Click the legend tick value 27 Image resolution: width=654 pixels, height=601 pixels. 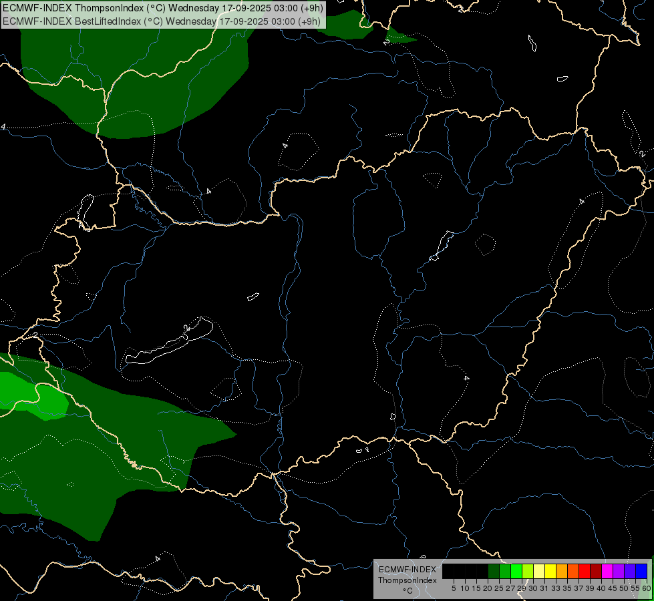coord(510,588)
